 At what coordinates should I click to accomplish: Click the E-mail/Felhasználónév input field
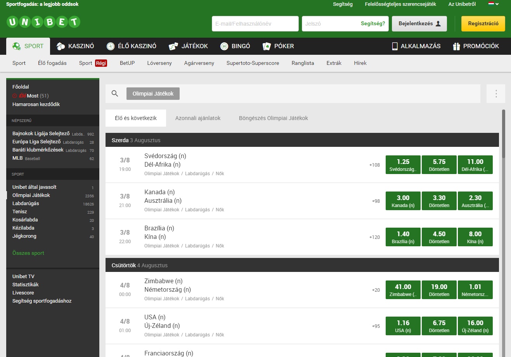(255, 24)
